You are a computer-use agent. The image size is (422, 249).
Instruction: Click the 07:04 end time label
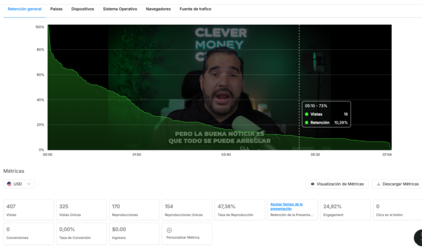[387, 154]
